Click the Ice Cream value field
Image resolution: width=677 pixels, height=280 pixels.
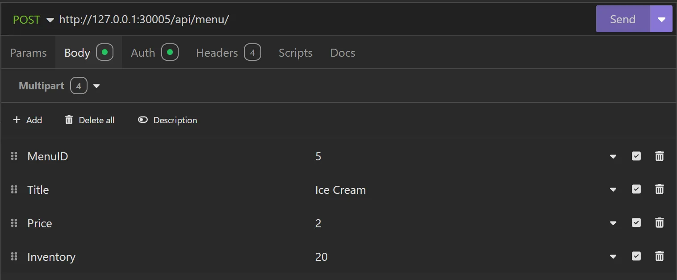point(340,190)
